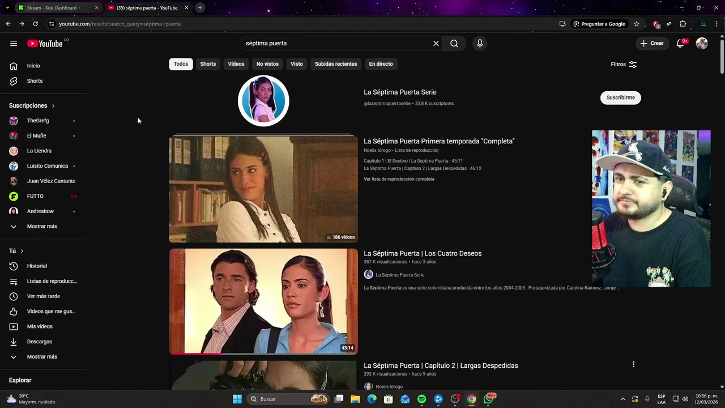Open the Filtros panel
Image resolution: width=725 pixels, height=408 pixels.
(x=624, y=65)
